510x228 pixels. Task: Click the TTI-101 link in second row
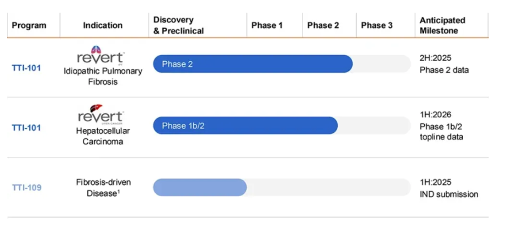26,128
